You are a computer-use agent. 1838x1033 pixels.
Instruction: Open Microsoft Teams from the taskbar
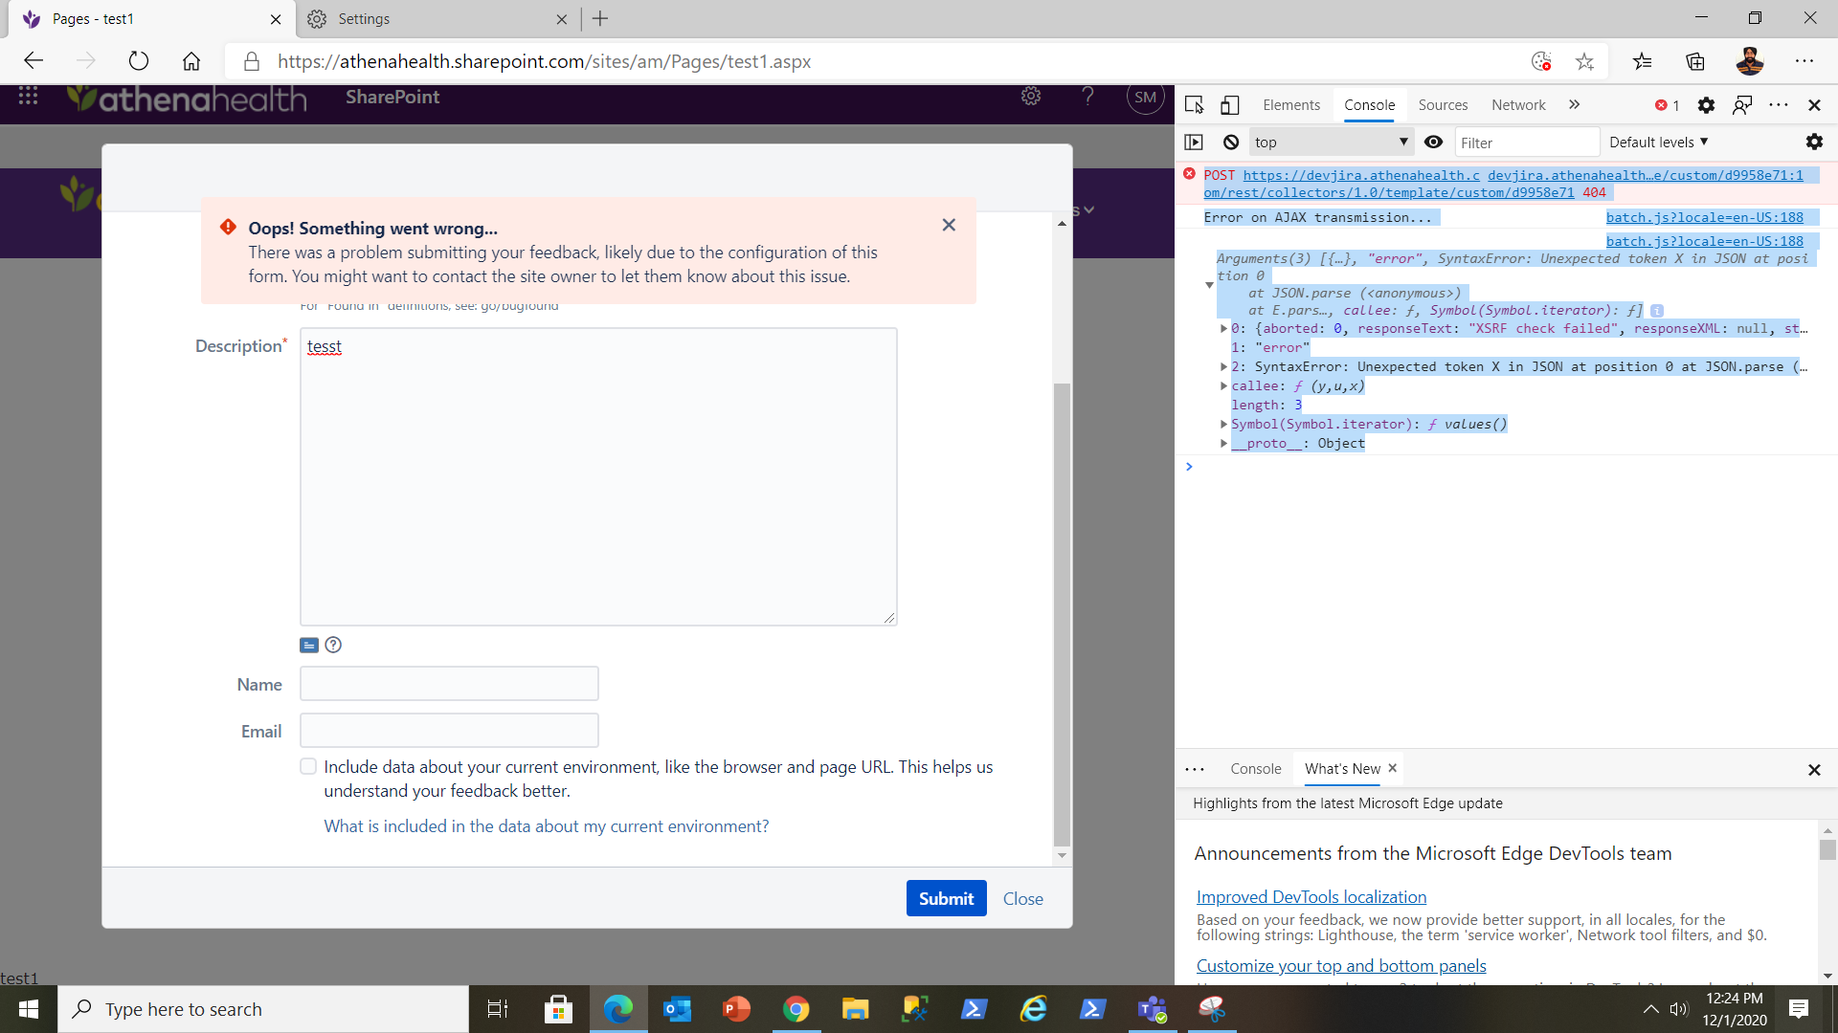[1153, 1009]
